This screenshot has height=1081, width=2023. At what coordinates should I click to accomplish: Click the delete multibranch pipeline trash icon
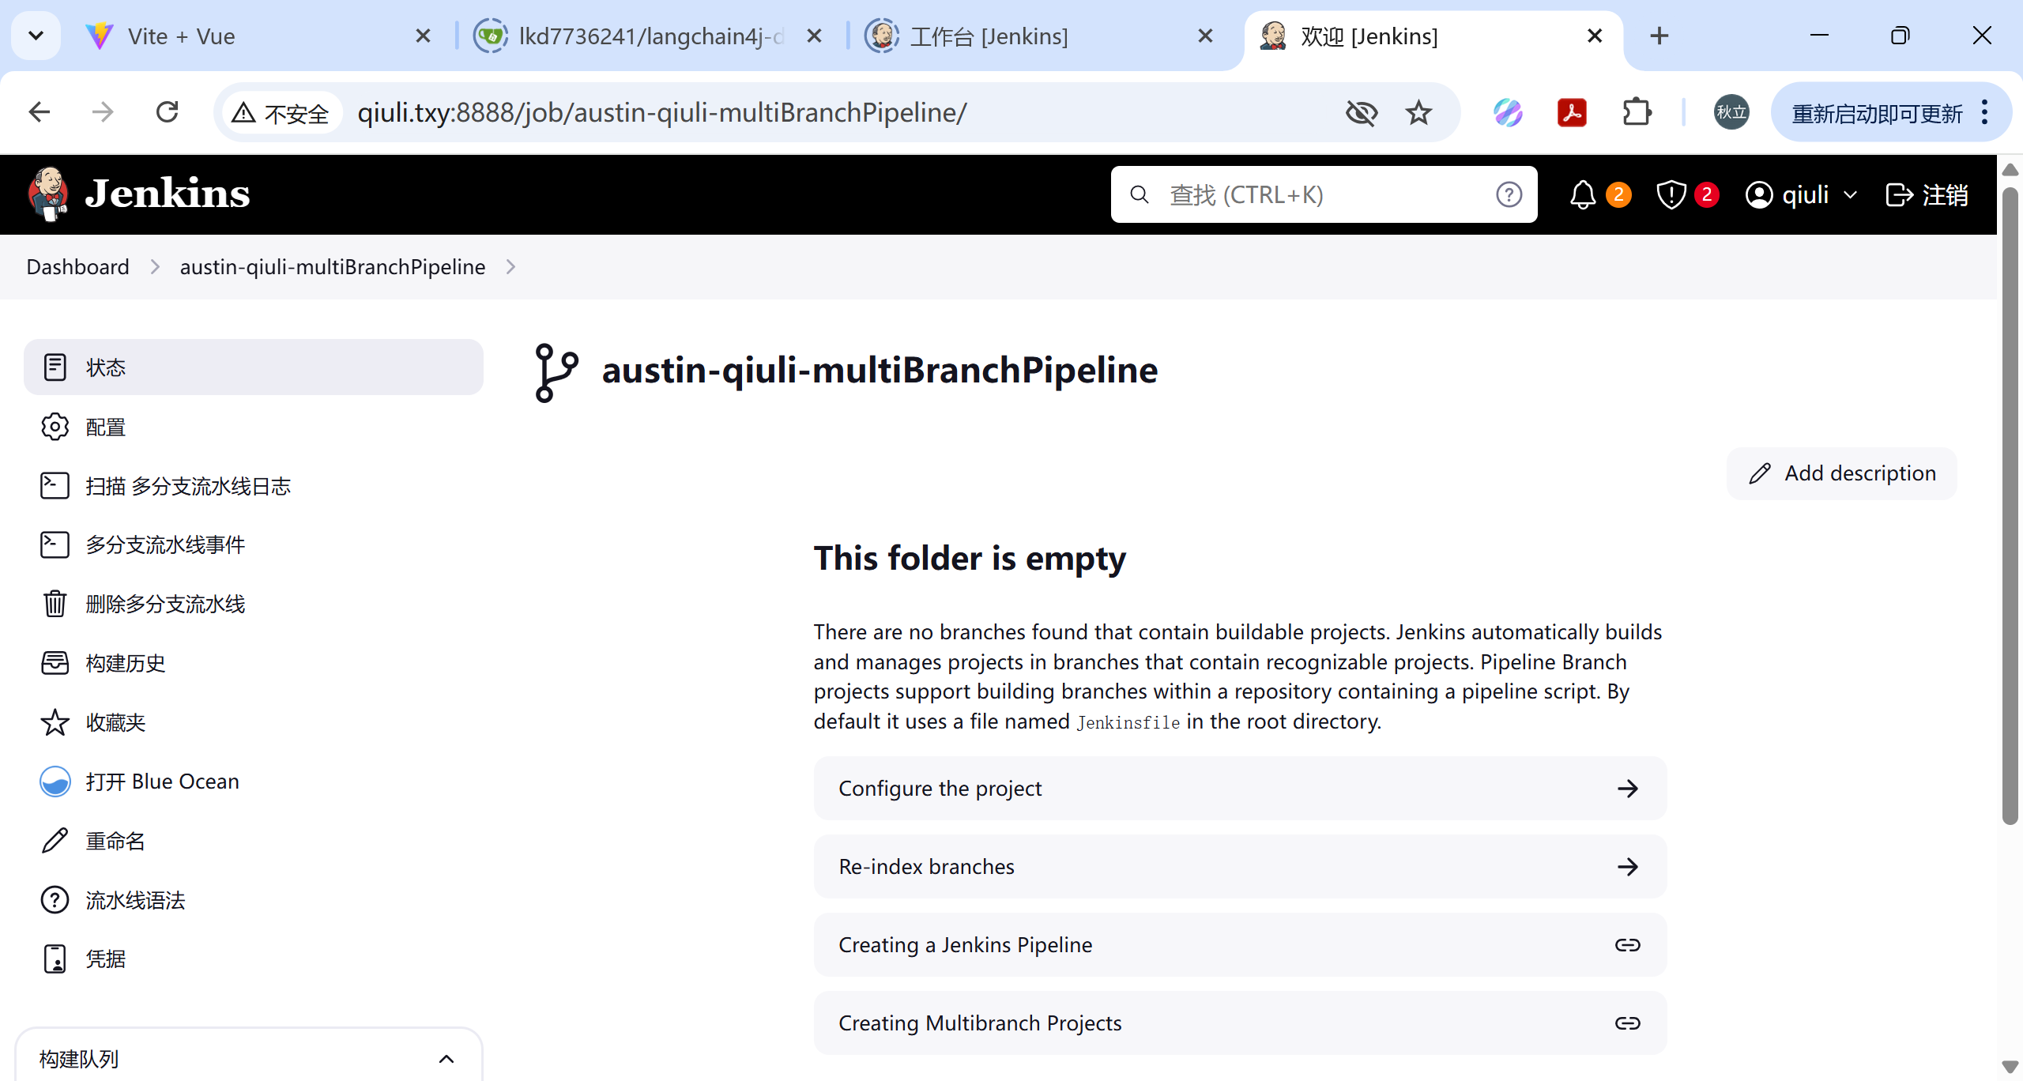[55, 604]
